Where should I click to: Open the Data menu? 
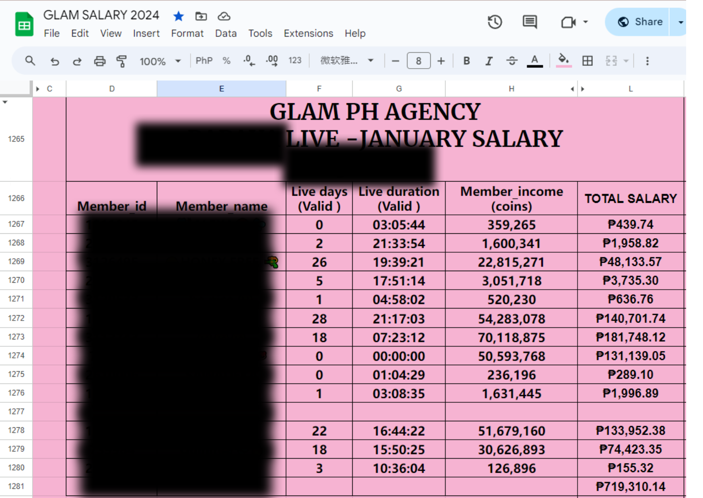tap(226, 33)
